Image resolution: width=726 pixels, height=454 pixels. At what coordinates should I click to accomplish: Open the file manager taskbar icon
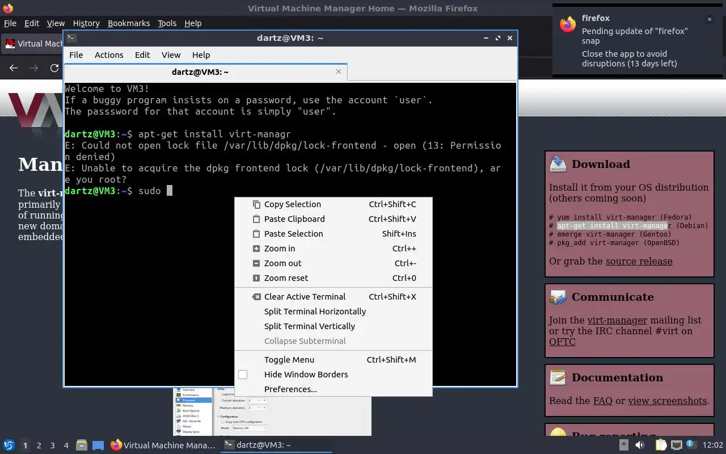pyautogui.click(x=81, y=445)
